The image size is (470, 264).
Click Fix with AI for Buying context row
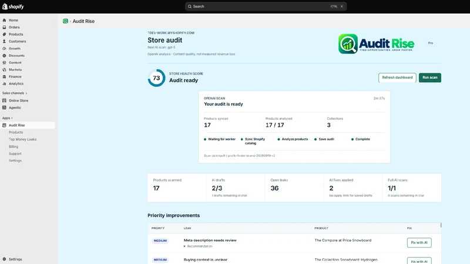pos(419,260)
